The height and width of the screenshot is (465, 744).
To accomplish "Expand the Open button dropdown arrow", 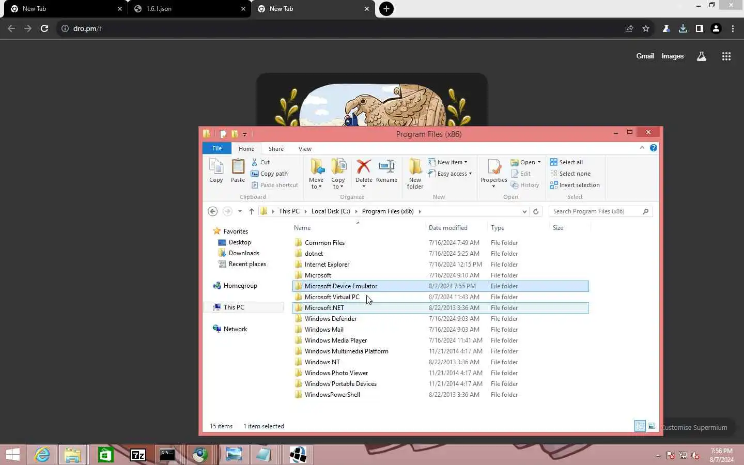I will pos(539,162).
